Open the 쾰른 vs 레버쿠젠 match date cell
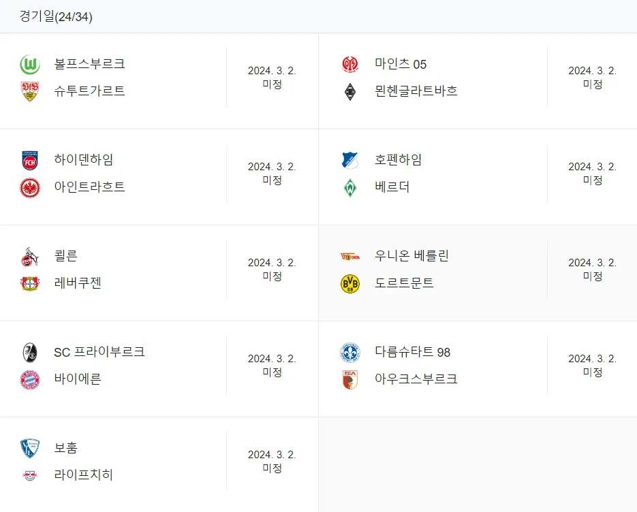 point(273,269)
